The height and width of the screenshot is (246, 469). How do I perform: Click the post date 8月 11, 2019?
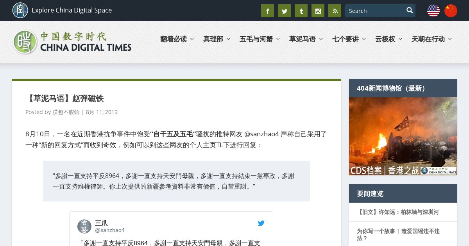(x=102, y=112)
